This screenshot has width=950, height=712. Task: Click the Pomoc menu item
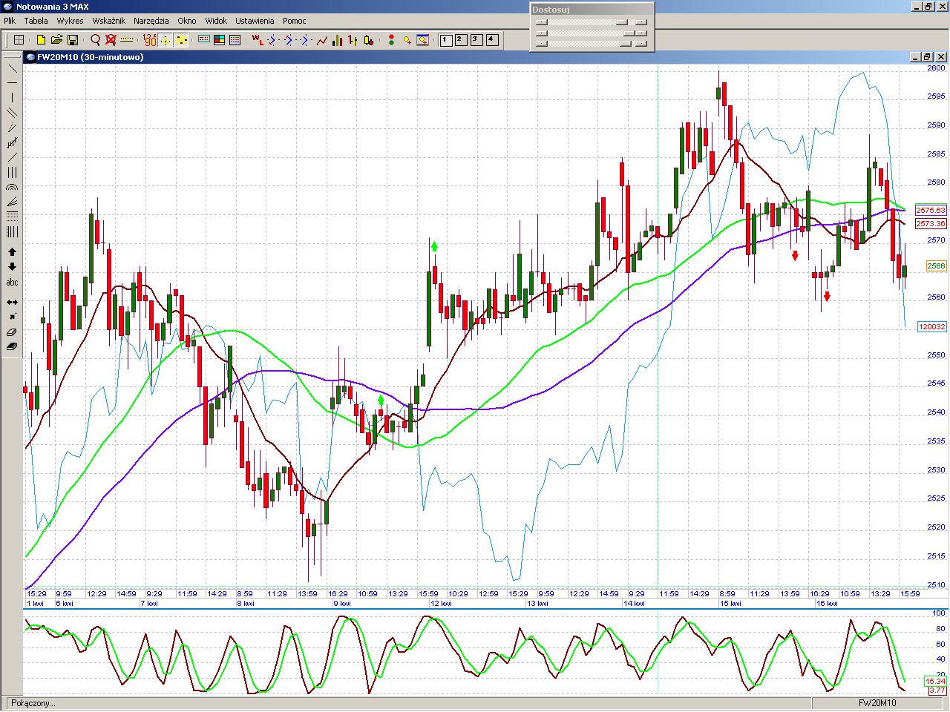click(295, 21)
